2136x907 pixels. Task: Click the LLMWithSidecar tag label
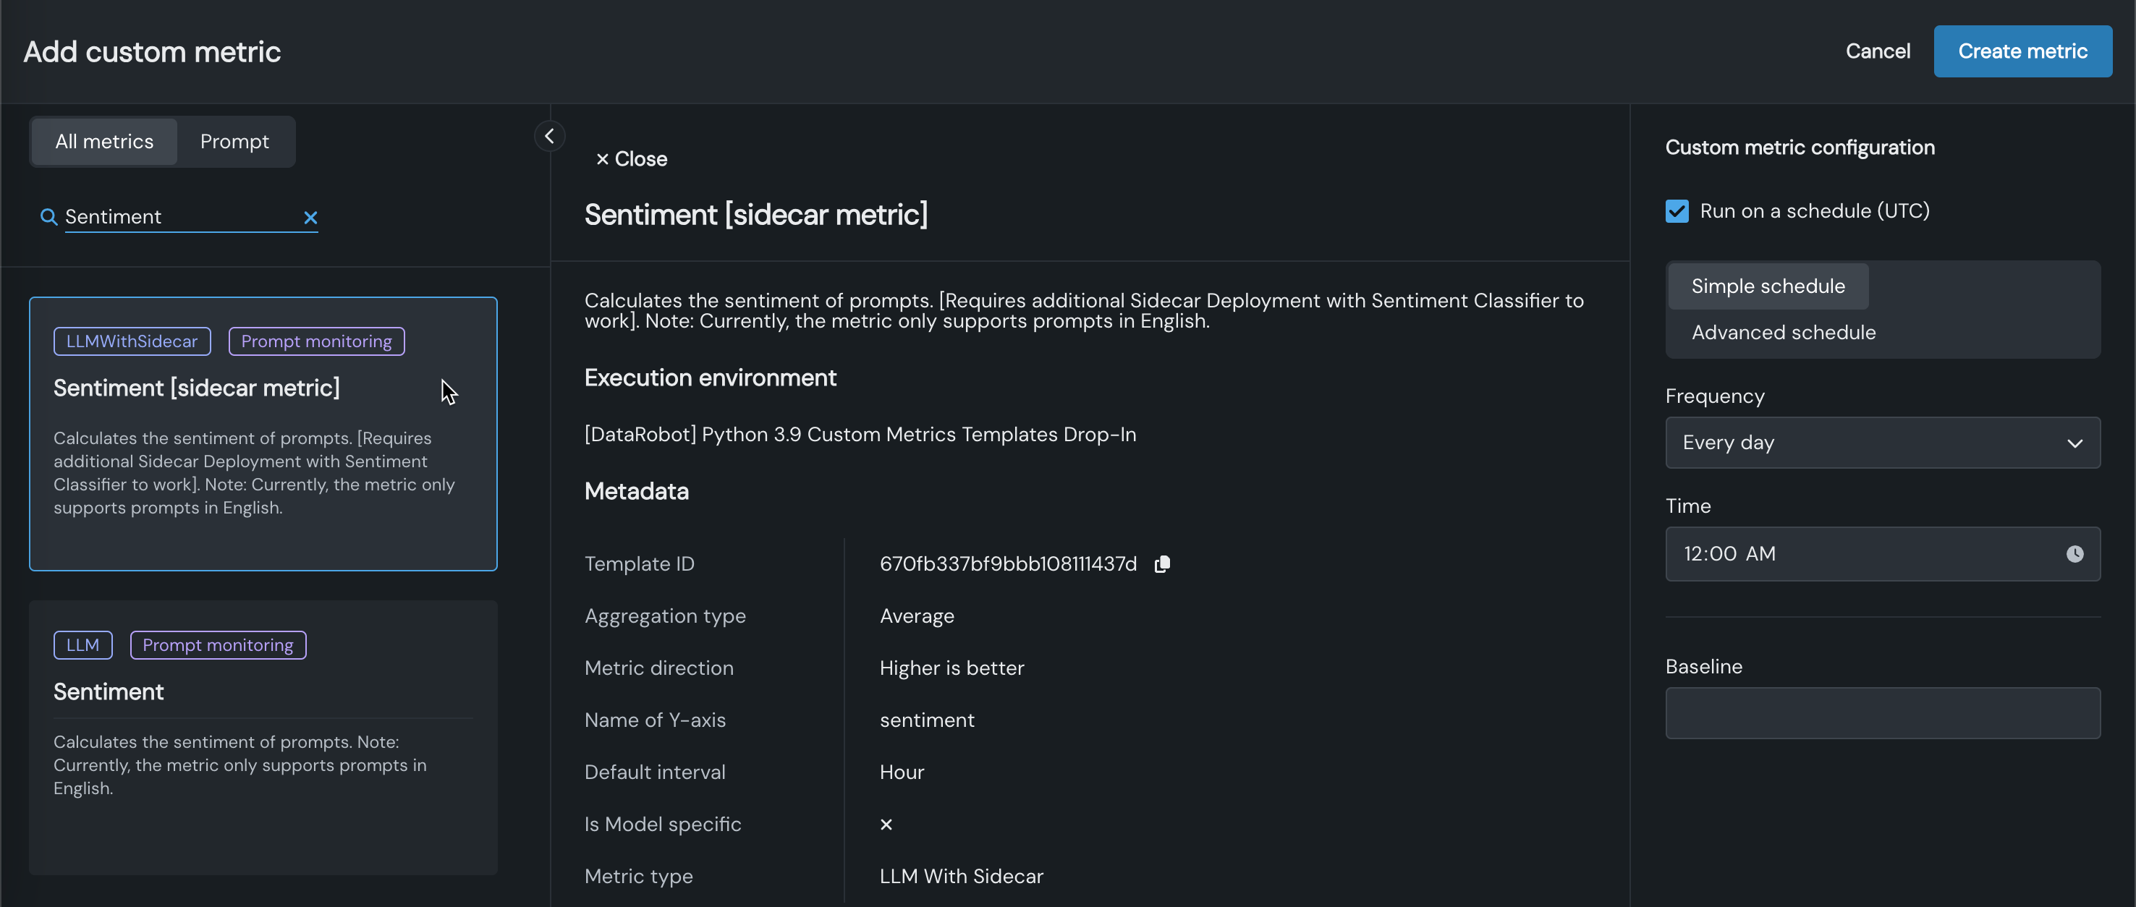pyautogui.click(x=132, y=341)
